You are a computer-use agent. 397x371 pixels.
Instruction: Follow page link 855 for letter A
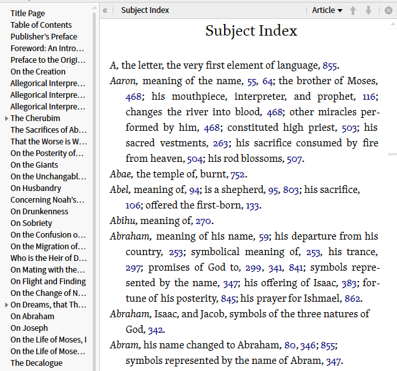point(330,65)
